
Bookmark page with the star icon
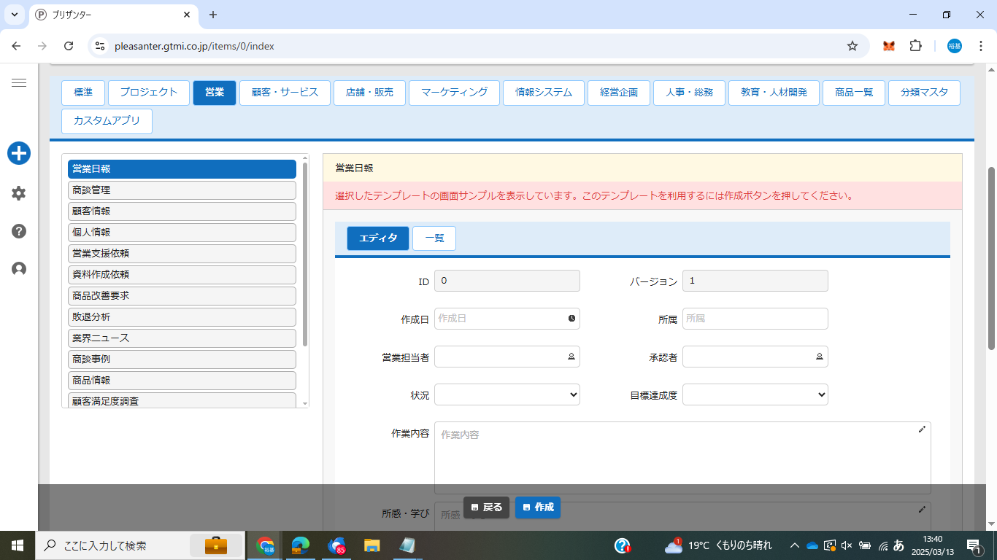click(852, 46)
